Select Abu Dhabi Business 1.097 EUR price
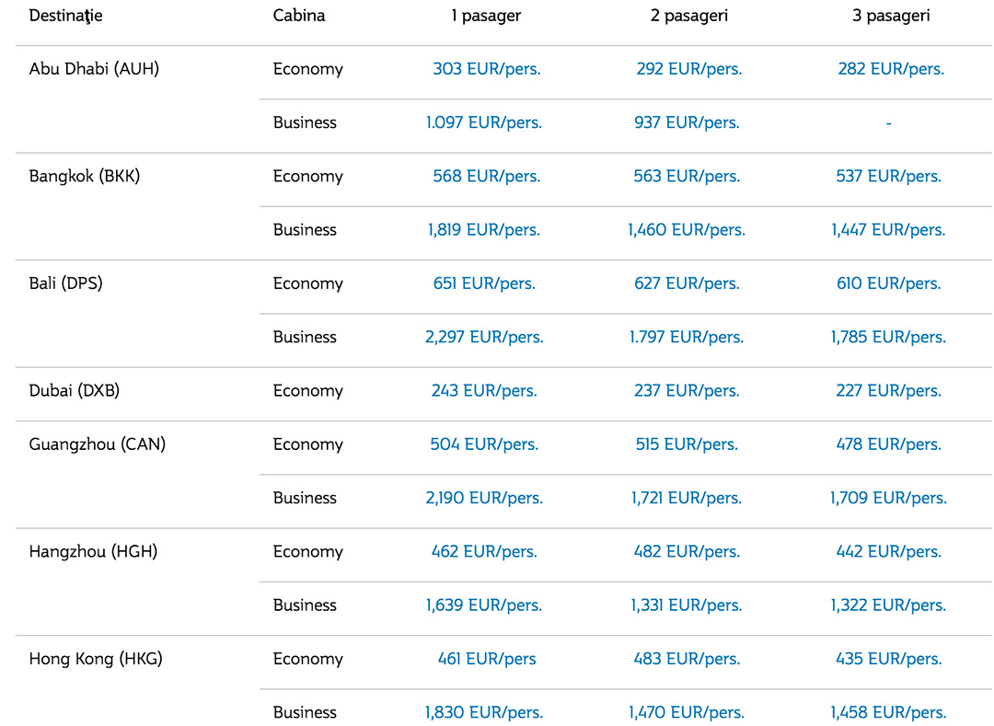 click(484, 123)
